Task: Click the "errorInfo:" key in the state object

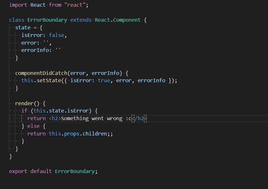Action: pyautogui.click(x=36, y=50)
